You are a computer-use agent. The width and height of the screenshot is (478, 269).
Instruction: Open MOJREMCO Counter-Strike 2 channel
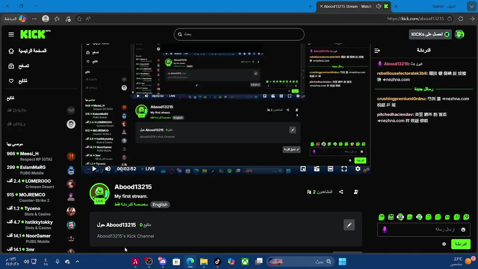click(41, 197)
